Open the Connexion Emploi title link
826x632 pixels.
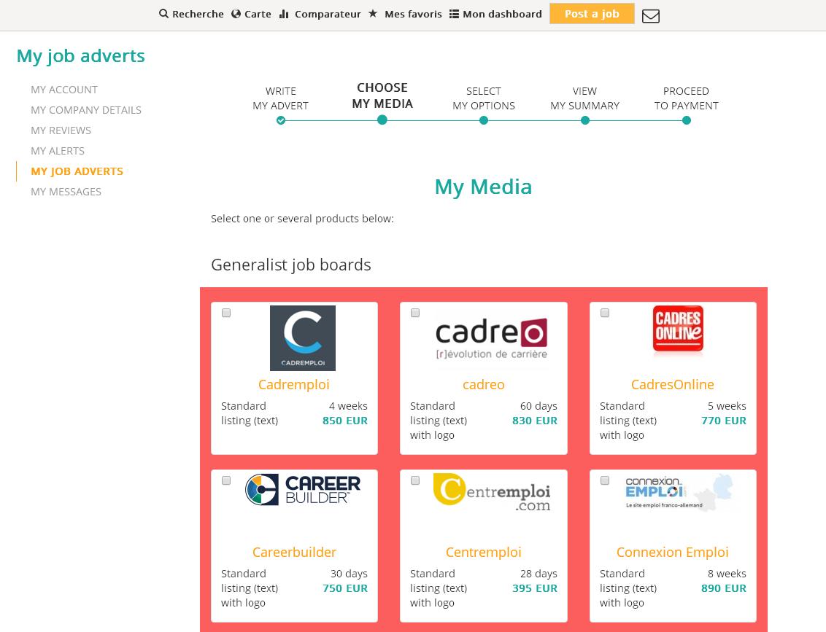tap(673, 552)
